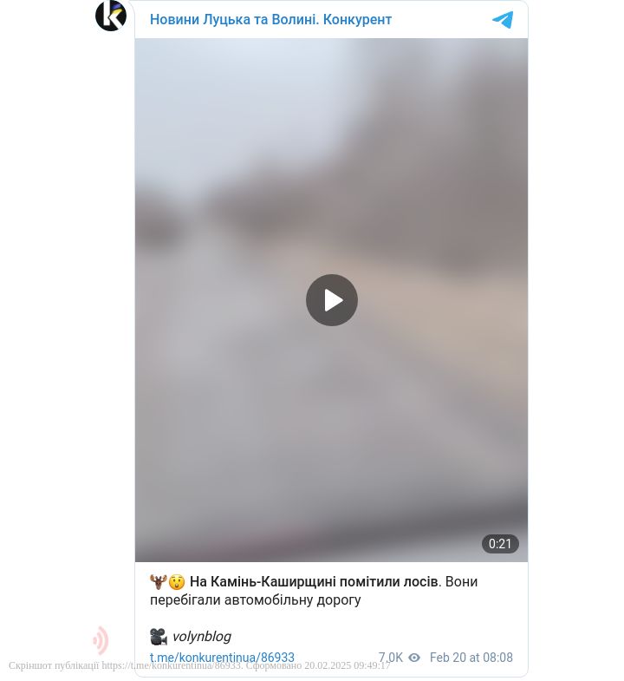Image resolution: width=624 pixels, height=681 pixels.
Task: Click the movie camera emoji
Action: pyautogui.click(x=159, y=636)
